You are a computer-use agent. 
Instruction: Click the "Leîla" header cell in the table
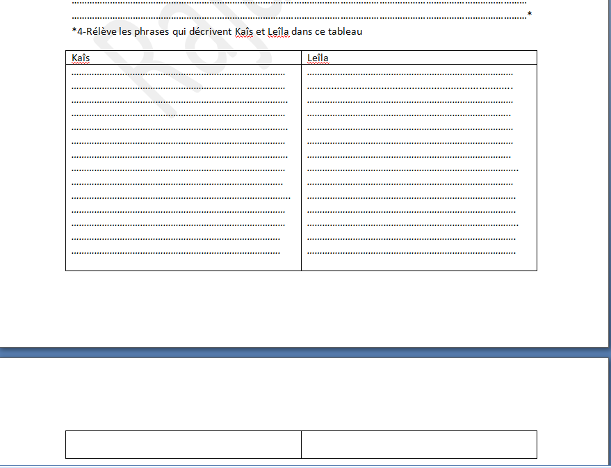318,58
